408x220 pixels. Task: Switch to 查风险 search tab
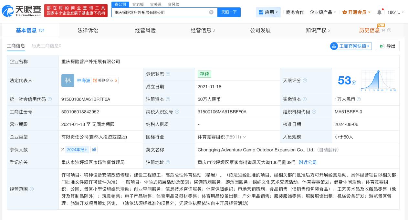(x=173, y=4)
